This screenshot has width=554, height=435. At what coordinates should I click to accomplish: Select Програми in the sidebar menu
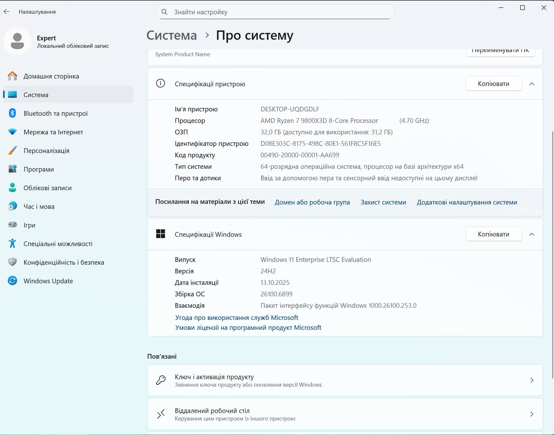(39, 169)
